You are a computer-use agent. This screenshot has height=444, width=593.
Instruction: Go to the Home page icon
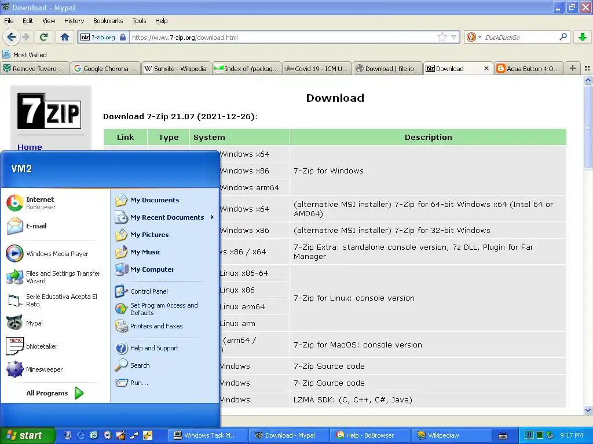[x=65, y=37]
